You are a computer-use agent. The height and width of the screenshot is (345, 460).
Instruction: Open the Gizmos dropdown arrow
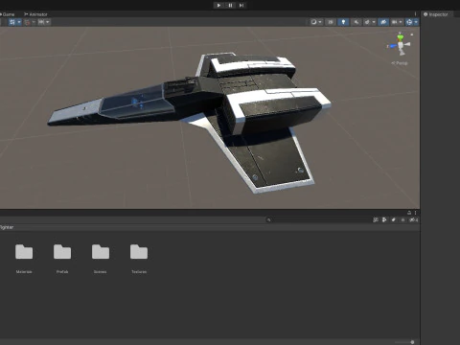pos(416,22)
